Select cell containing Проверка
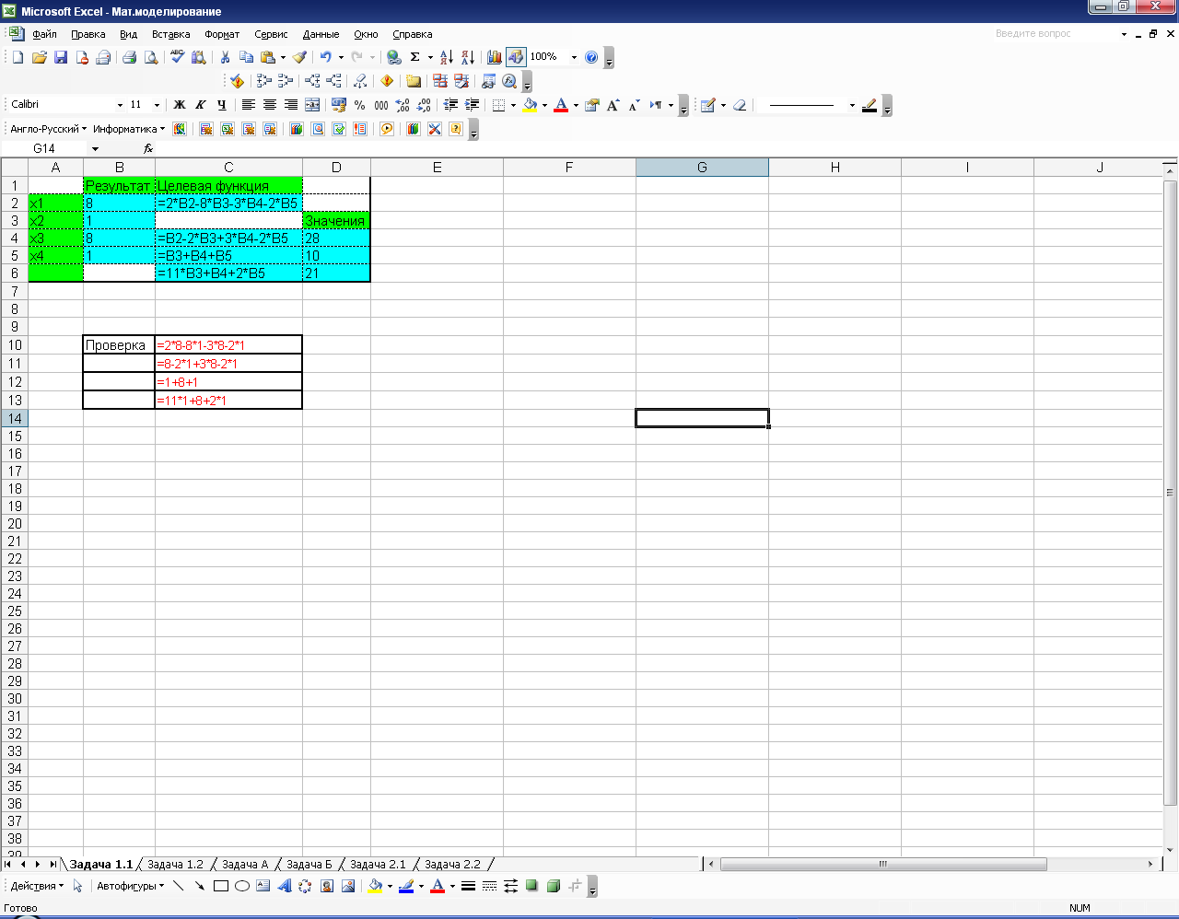Image resolution: width=1179 pixels, height=919 pixels. (119, 345)
